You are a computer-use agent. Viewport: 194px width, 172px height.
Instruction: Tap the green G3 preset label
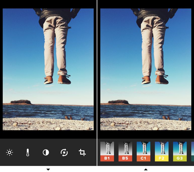[180, 158]
